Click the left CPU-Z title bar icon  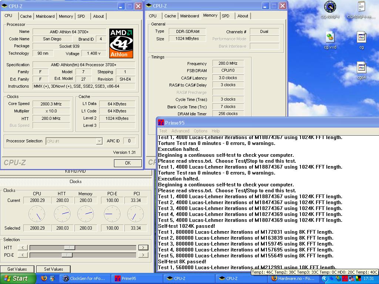click(4, 6)
